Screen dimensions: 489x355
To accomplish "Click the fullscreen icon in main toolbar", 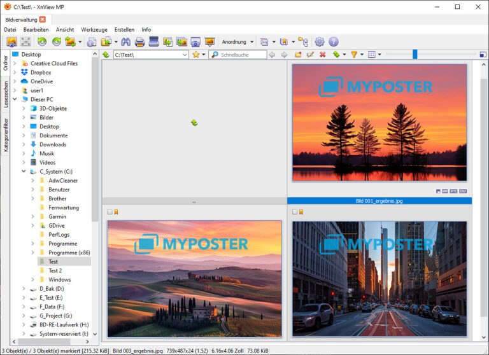I will (25, 42).
